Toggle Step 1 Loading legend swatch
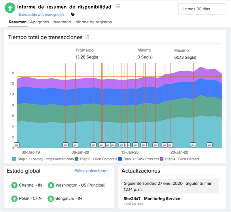This screenshot has width=231, height=212. click(14, 159)
